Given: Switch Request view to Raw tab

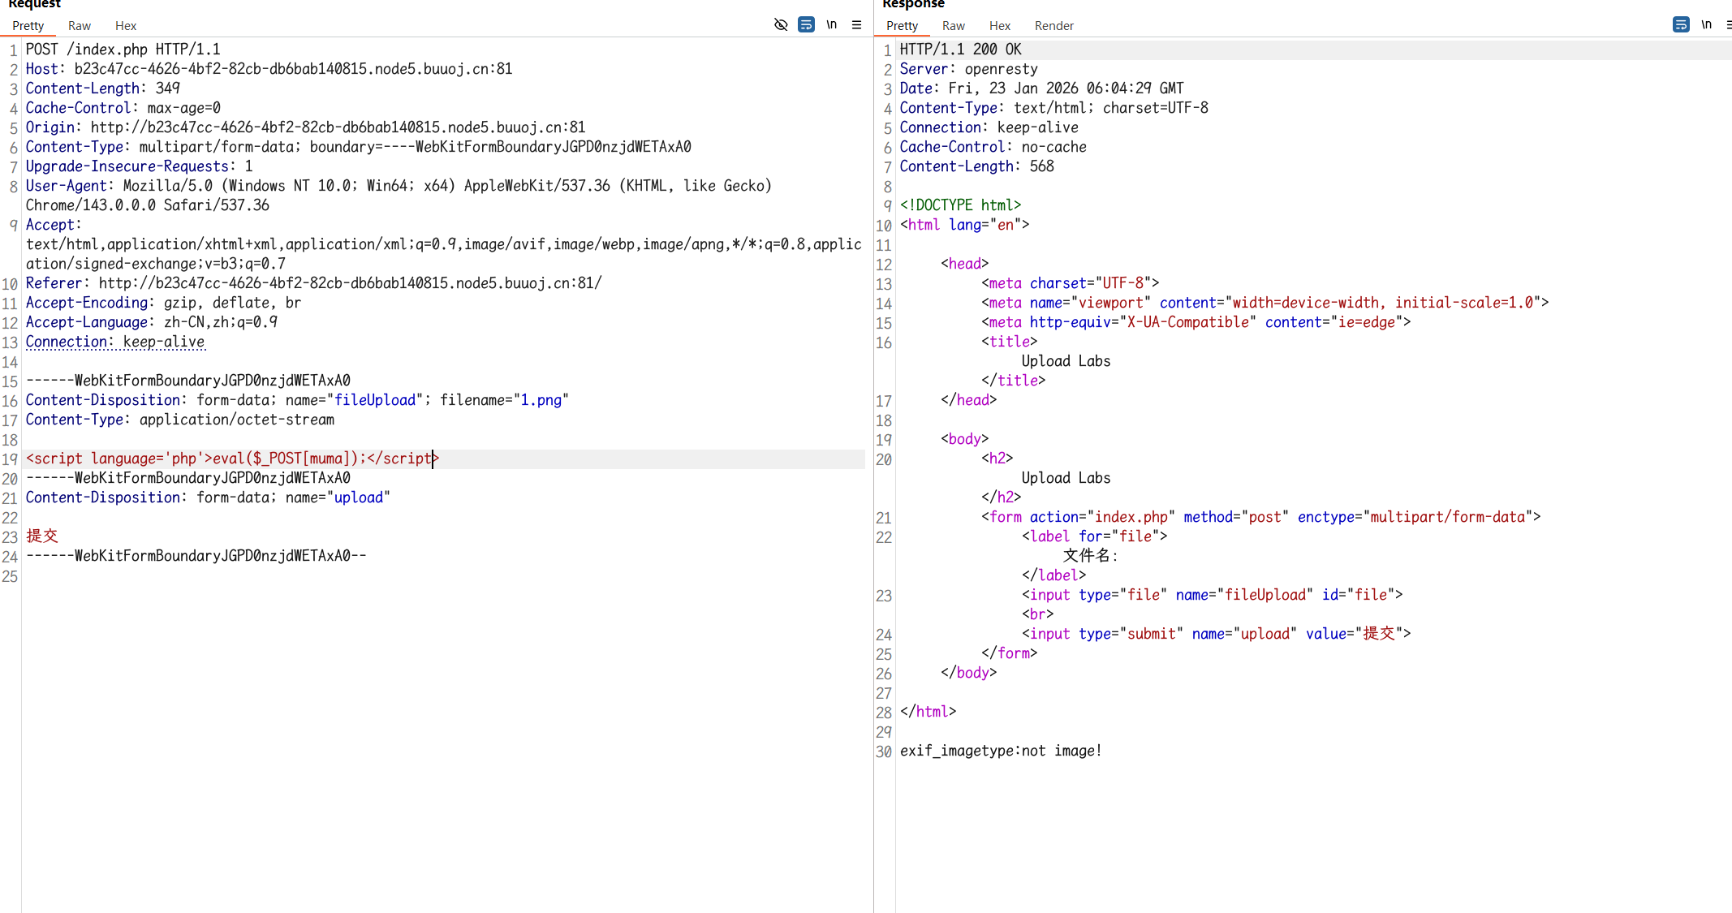Looking at the screenshot, I should click(80, 26).
